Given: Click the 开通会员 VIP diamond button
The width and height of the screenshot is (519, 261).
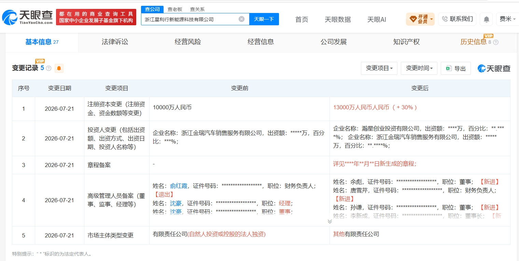Looking at the screenshot, I should [x=420, y=19].
